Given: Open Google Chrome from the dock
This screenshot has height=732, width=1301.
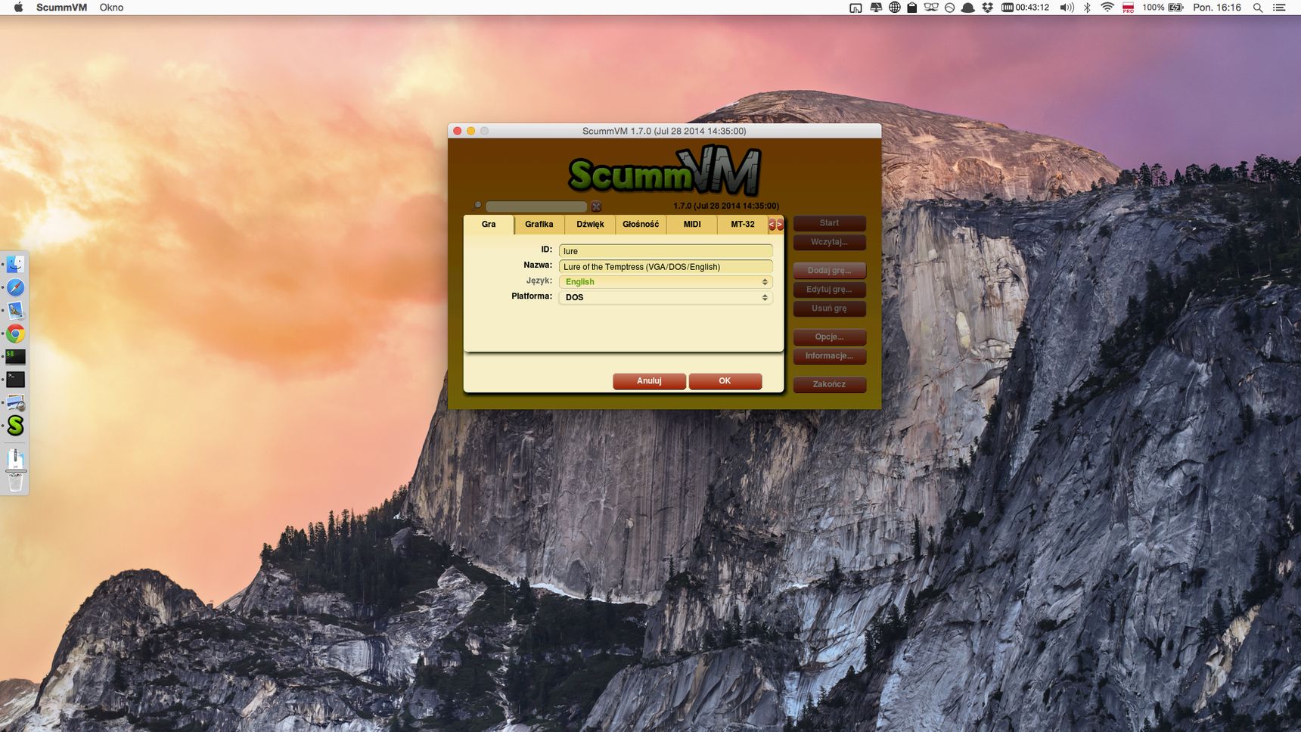Looking at the screenshot, I should pos(15,333).
